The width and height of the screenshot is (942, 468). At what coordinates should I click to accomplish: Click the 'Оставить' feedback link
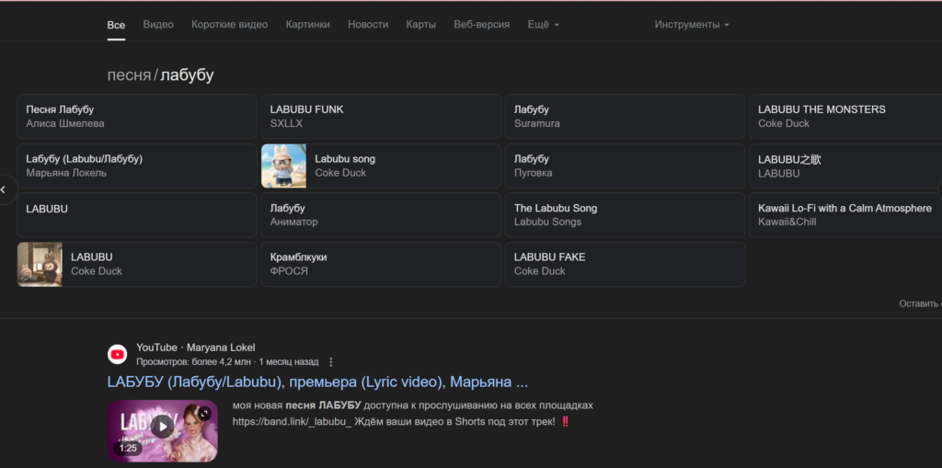tap(920, 304)
